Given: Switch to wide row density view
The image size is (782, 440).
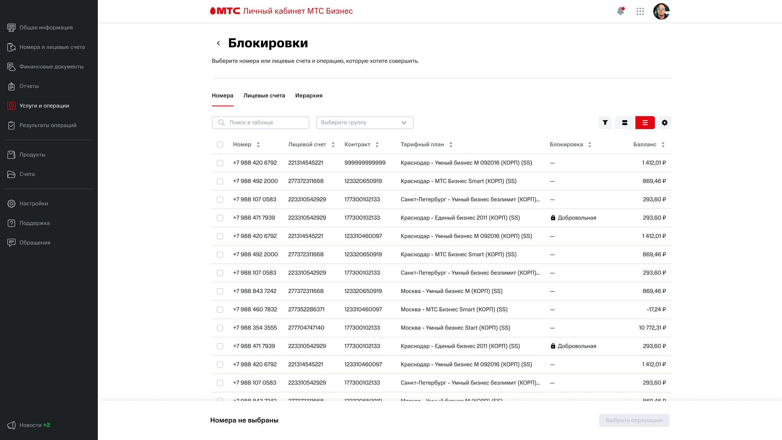Looking at the screenshot, I should (x=625, y=122).
